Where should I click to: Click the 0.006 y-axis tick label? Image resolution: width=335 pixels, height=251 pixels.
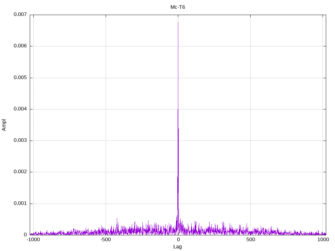pyautogui.click(x=20, y=46)
